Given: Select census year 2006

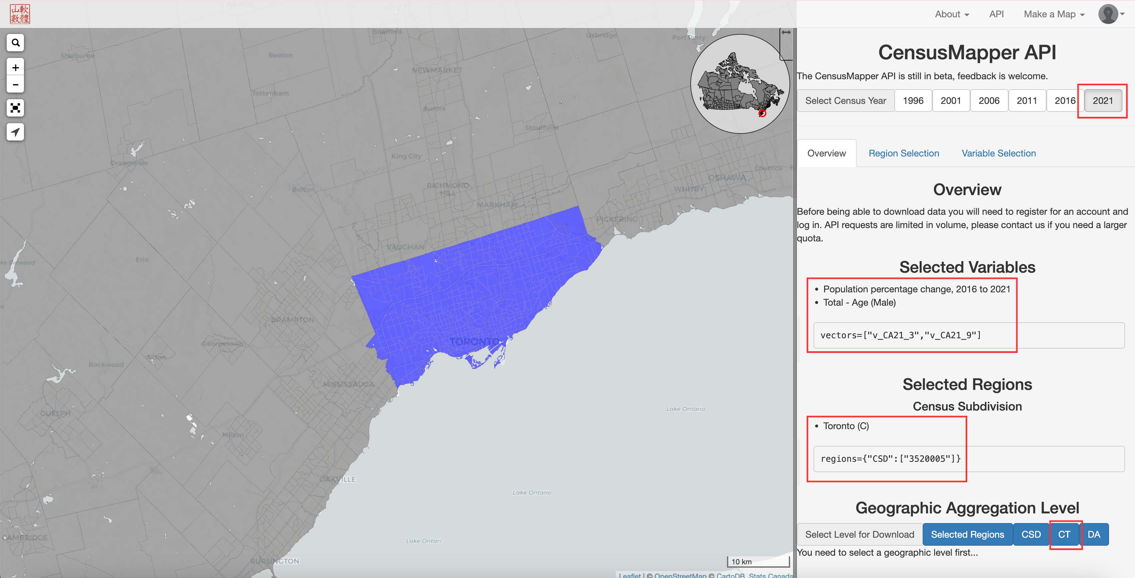Looking at the screenshot, I should point(989,101).
